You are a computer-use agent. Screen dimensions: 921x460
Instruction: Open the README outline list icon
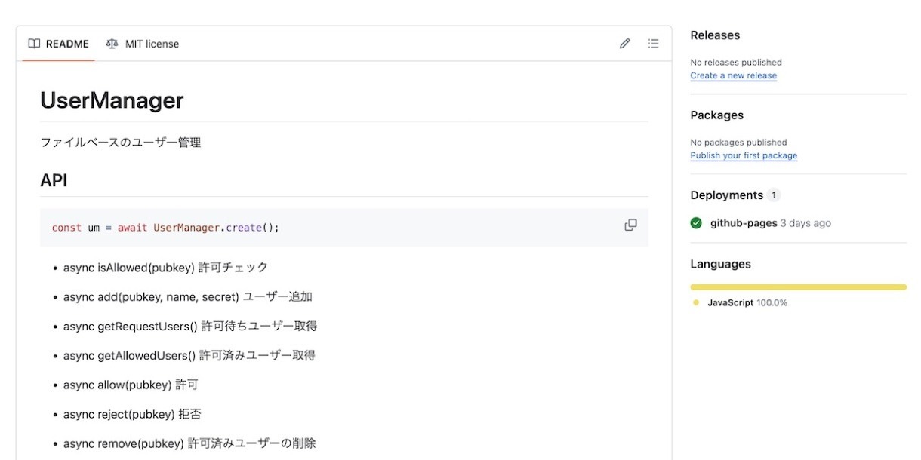654,44
